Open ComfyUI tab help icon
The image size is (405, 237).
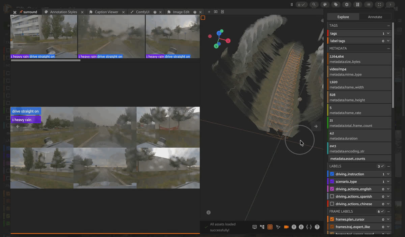[x=155, y=12]
